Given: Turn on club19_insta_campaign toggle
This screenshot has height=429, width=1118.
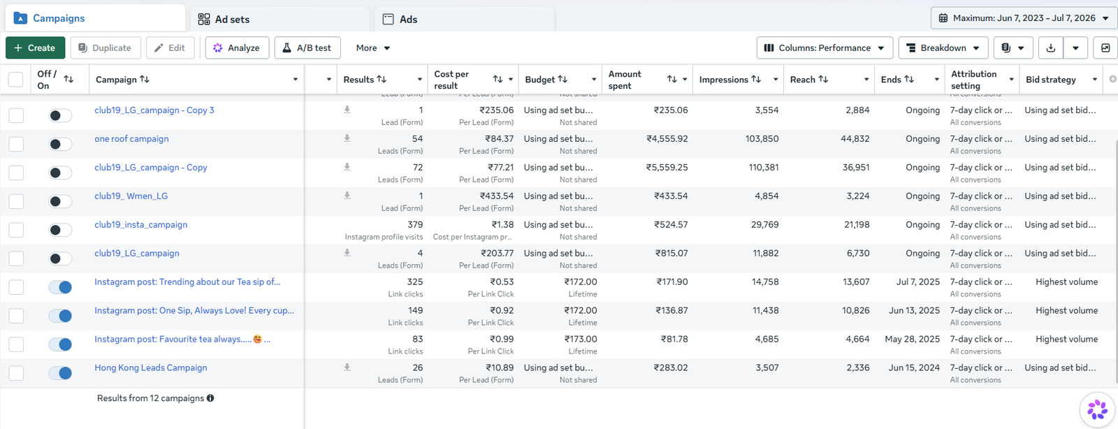Looking at the screenshot, I should click(x=60, y=230).
